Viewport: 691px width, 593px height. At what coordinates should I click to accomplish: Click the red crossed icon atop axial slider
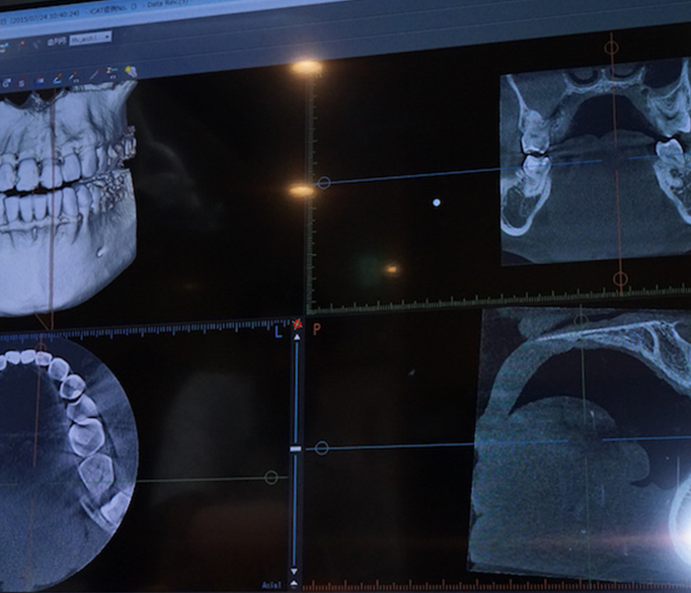(x=297, y=324)
